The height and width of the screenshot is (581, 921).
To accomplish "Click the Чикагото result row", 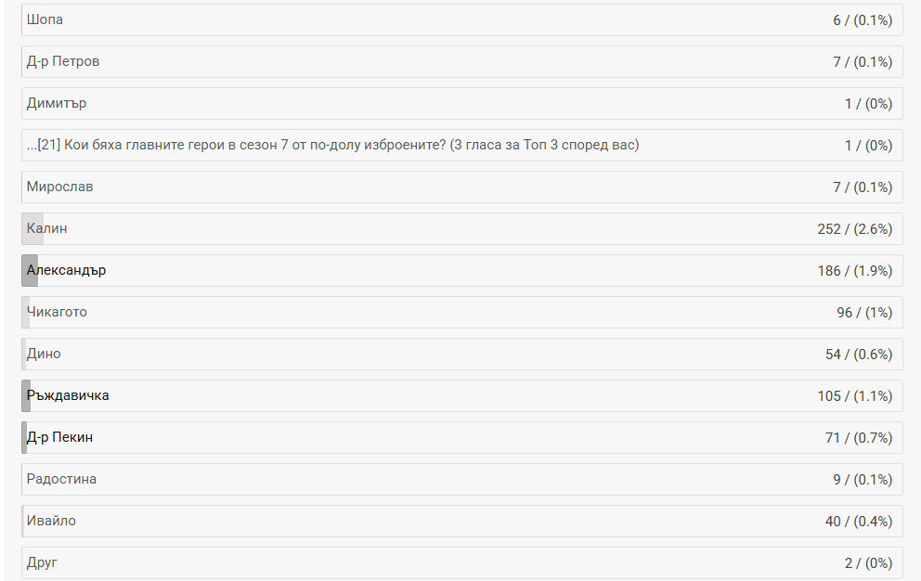I will 461,313.
